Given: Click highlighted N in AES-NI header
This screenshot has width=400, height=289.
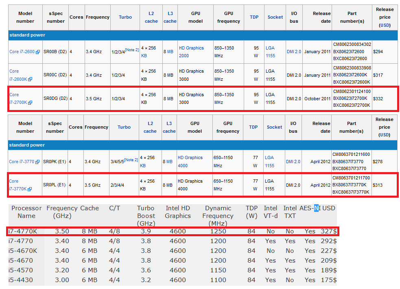Looking at the screenshot, I should coord(316,208).
